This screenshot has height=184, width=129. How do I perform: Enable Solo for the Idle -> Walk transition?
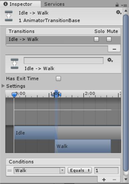(96, 39)
